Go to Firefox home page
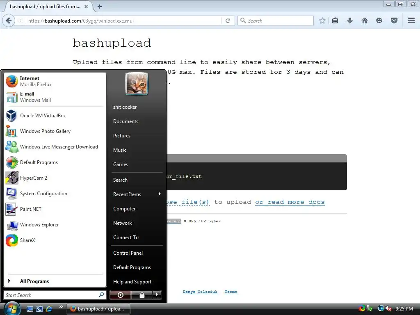The height and width of the screenshot is (315, 420). point(365,21)
